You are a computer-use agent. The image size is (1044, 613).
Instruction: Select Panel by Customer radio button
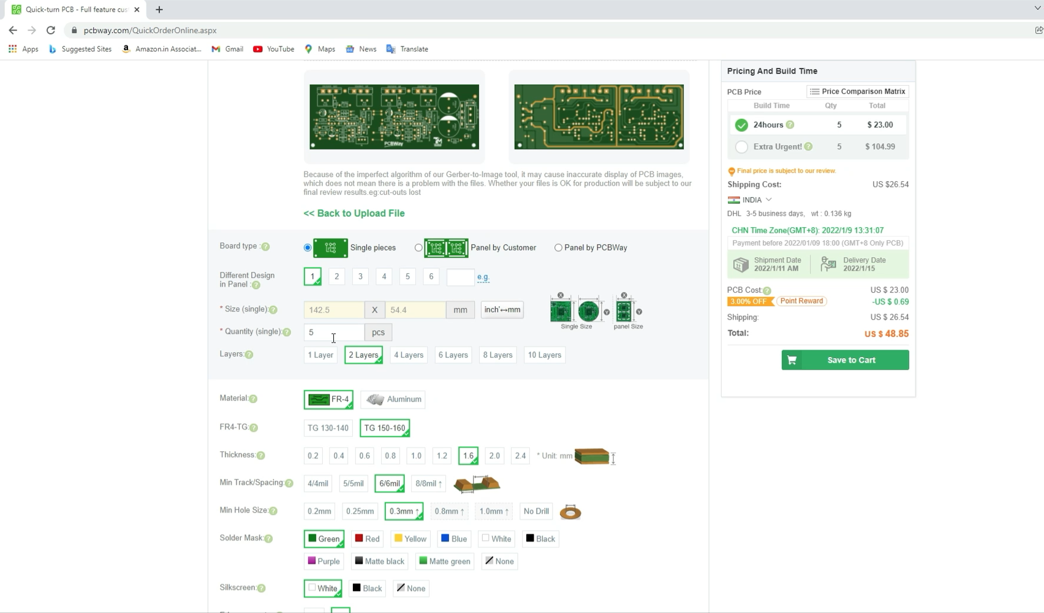[418, 248]
